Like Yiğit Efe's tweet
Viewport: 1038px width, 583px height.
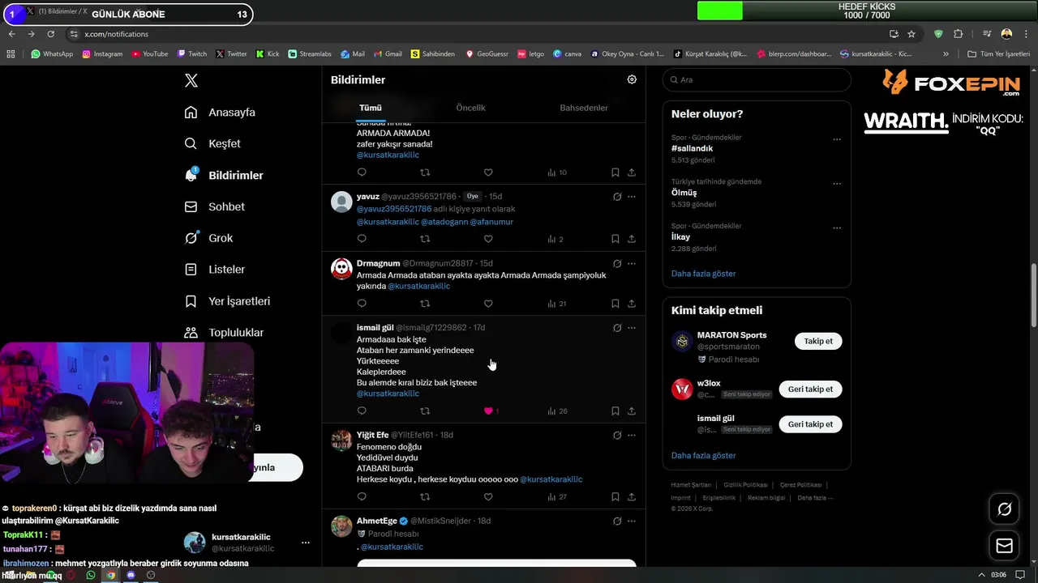488,496
